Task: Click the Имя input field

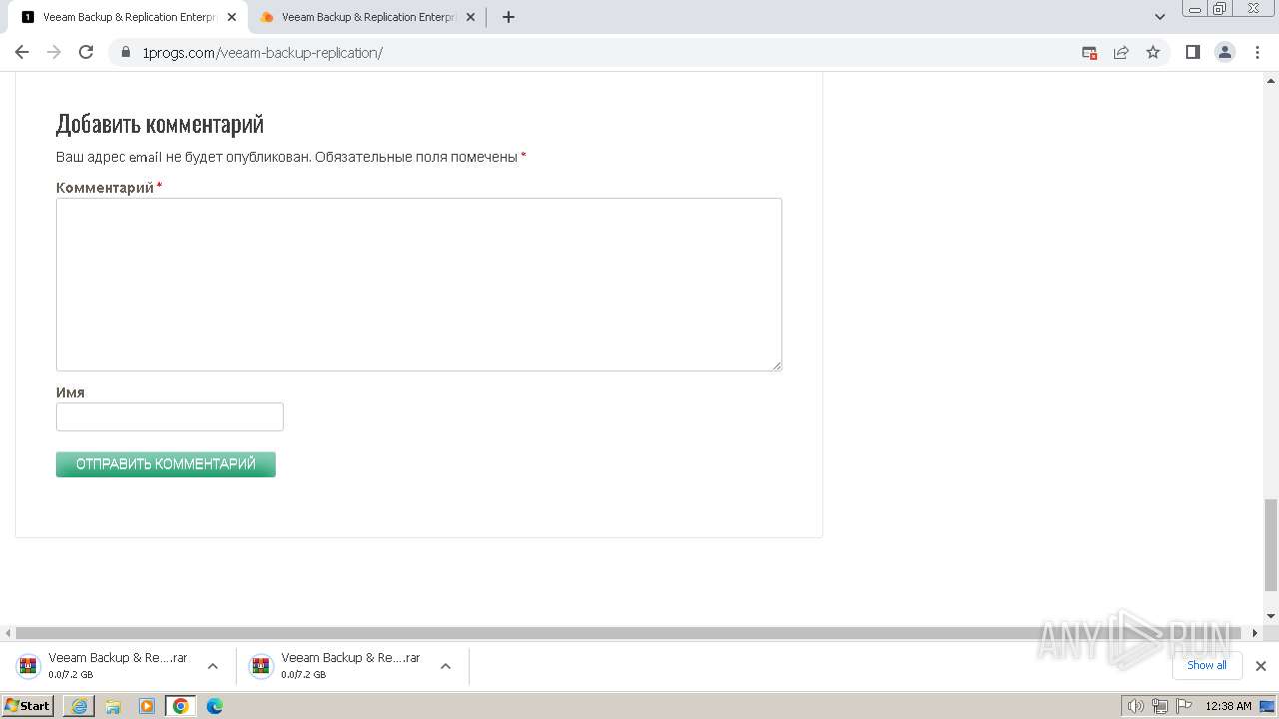Action: pyautogui.click(x=170, y=416)
